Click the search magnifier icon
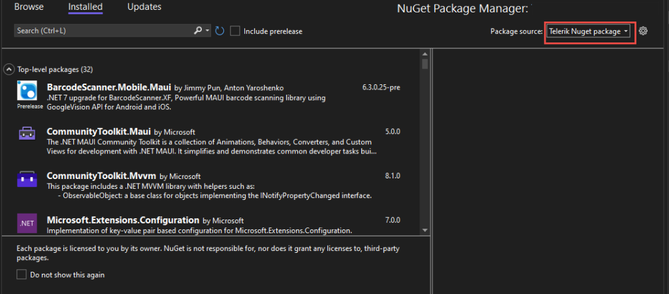The image size is (669, 294). click(x=198, y=31)
